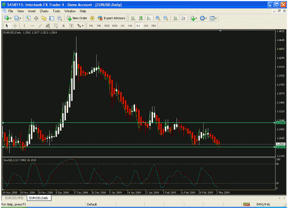Viewport: 288px width, 208px height.
Task: Select the D1 daily timeframe
Action: [138, 26]
